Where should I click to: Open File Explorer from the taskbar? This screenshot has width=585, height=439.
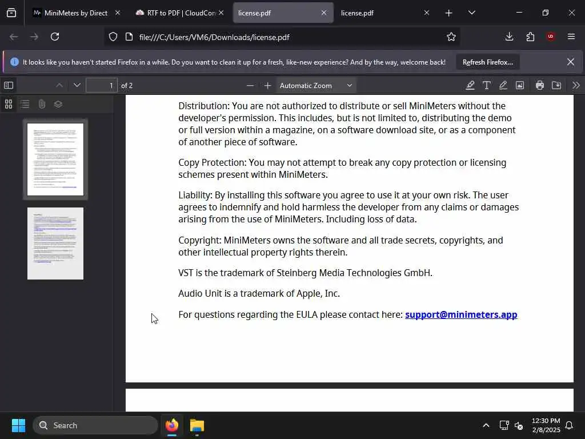[x=197, y=425]
